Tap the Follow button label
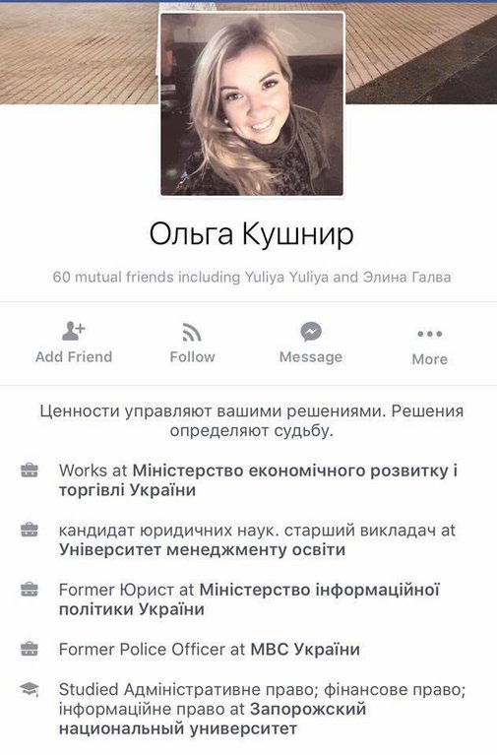 pyautogui.click(x=192, y=356)
